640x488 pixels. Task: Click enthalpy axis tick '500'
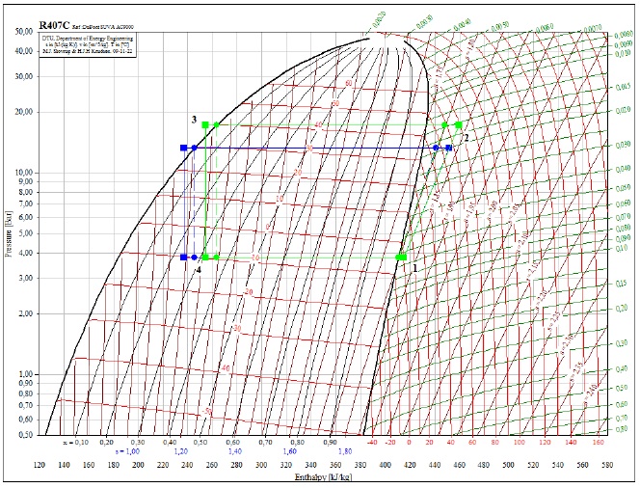point(509,465)
